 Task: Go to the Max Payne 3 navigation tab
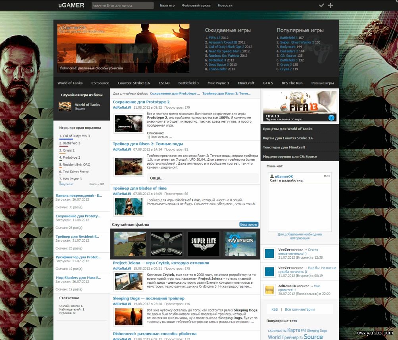pyautogui.click(x=218, y=83)
